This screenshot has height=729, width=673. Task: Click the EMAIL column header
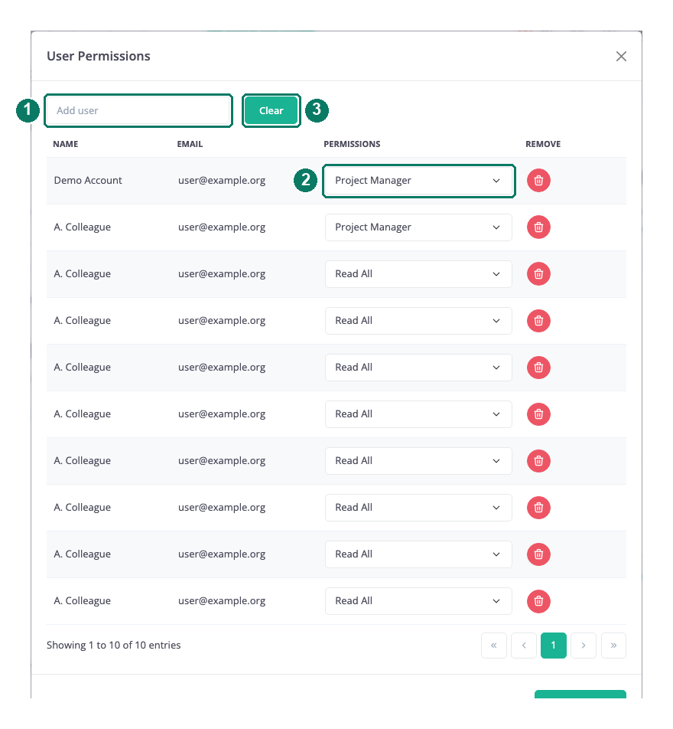pos(190,144)
